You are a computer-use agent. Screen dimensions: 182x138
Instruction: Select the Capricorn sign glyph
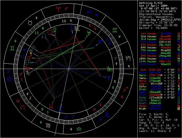pyautogui.click(x=128, y=58)
